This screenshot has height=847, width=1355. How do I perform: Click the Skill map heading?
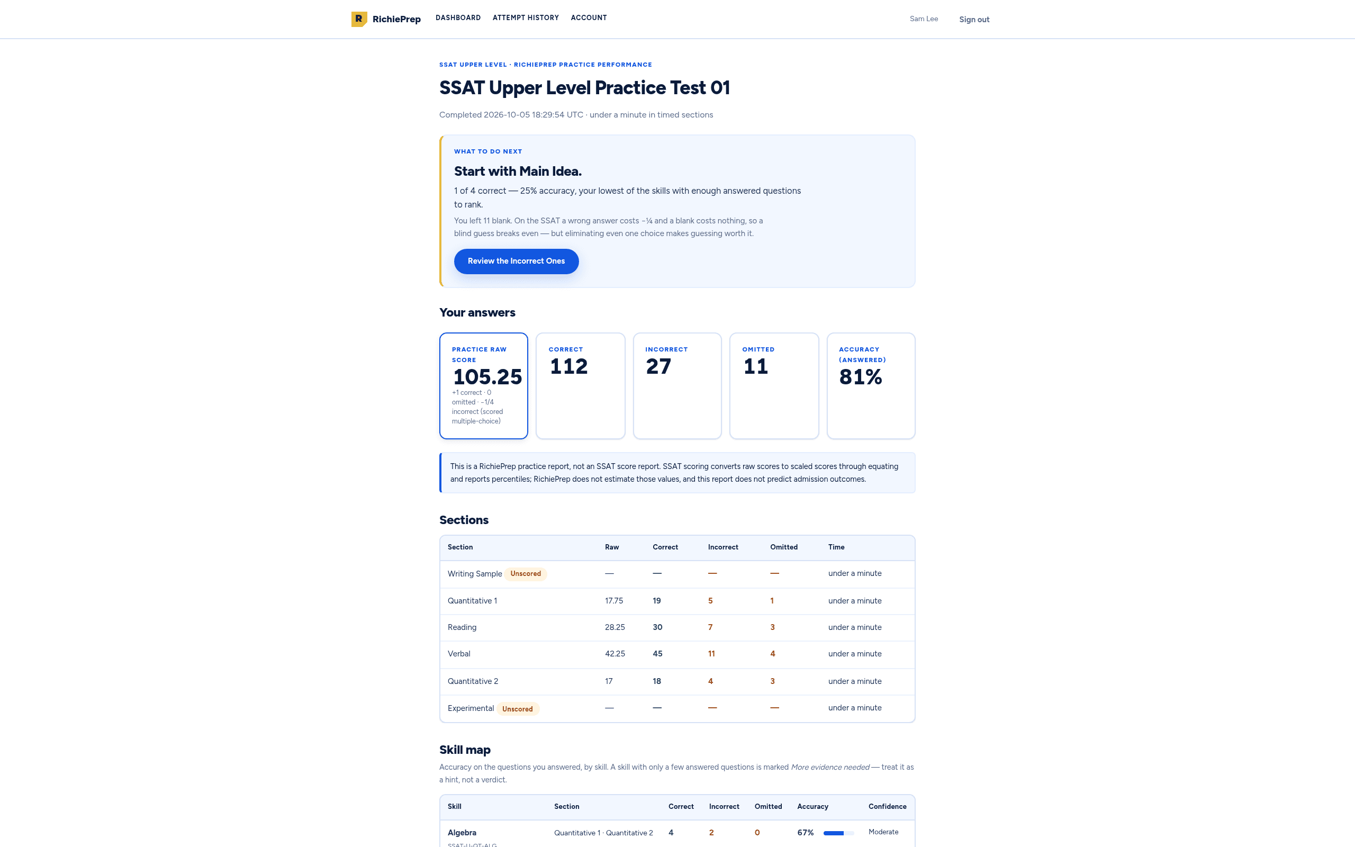465,750
